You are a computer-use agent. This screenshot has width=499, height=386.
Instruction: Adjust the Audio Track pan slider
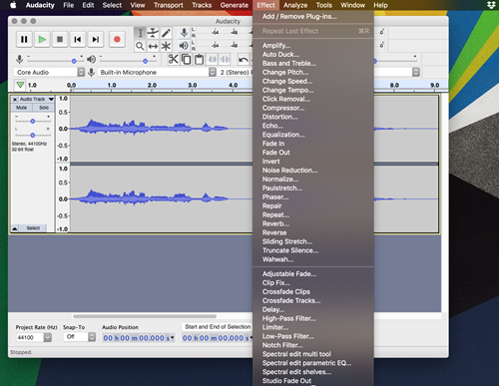(x=33, y=135)
